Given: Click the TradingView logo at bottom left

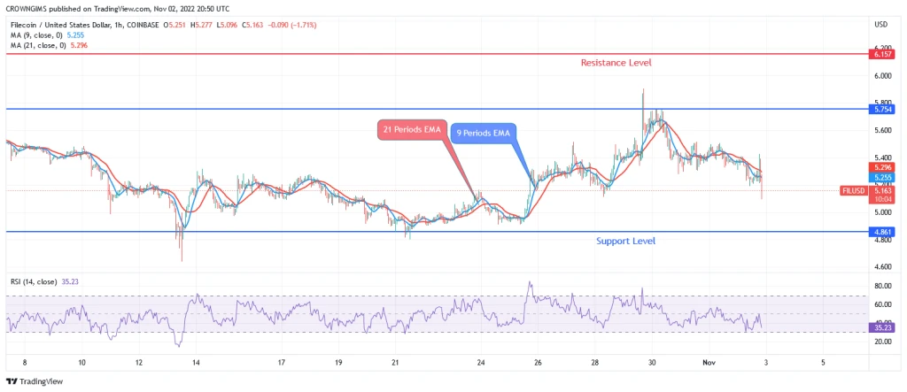Looking at the screenshot, I should point(35,381).
